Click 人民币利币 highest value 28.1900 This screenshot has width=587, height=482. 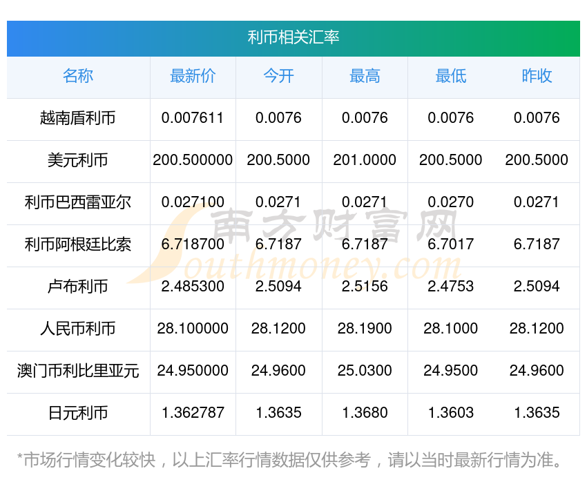coord(365,329)
